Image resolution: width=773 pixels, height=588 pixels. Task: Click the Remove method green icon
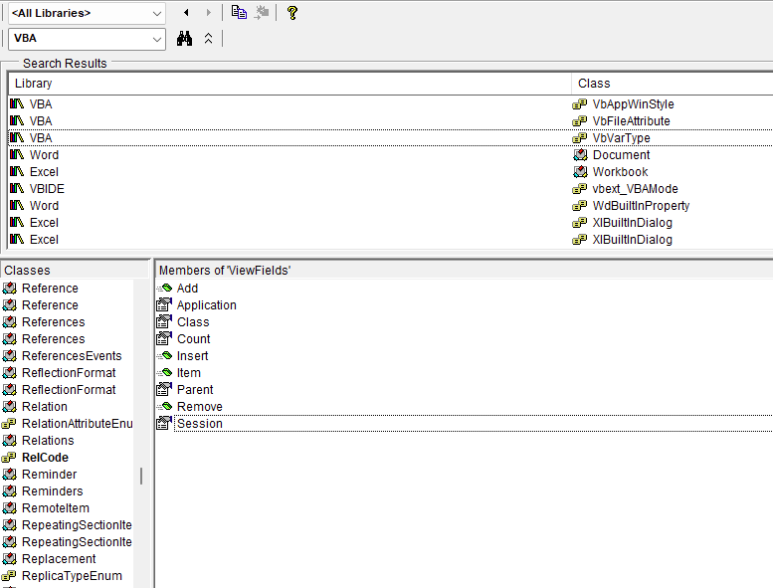164,407
